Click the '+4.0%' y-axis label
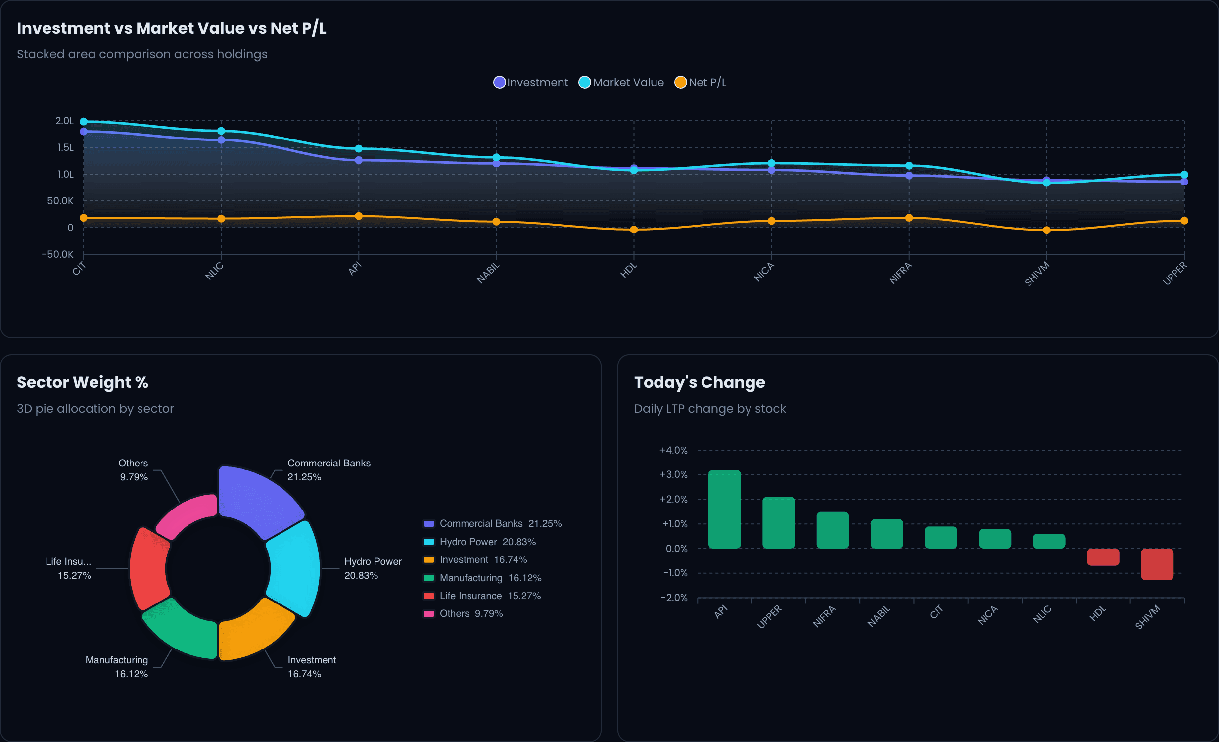Image resolution: width=1219 pixels, height=742 pixels. click(673, 450)
